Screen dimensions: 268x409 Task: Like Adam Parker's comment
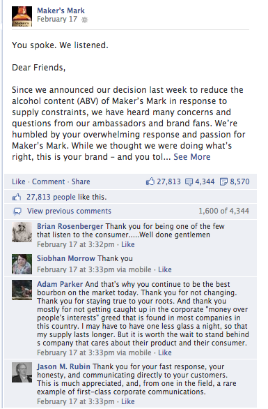coord(165,352)
